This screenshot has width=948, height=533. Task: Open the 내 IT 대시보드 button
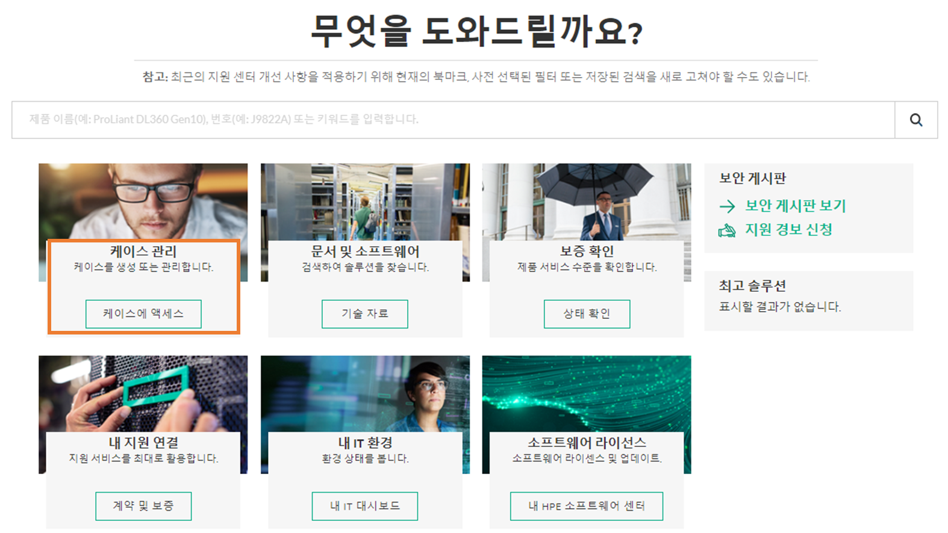(x=365, y=506)
